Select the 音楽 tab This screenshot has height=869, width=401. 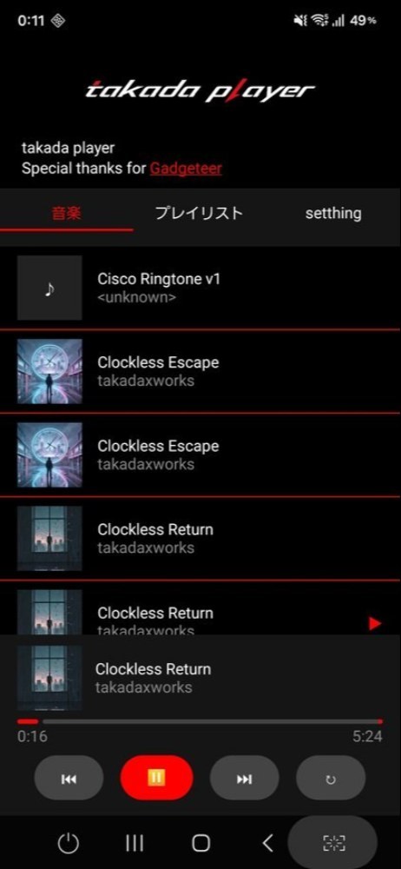coord(67,214)
